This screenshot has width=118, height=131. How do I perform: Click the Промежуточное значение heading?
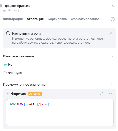24,85
